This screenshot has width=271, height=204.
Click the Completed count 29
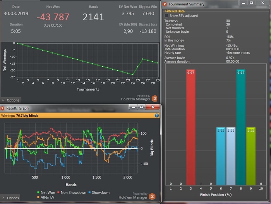(x=228, y=24)
